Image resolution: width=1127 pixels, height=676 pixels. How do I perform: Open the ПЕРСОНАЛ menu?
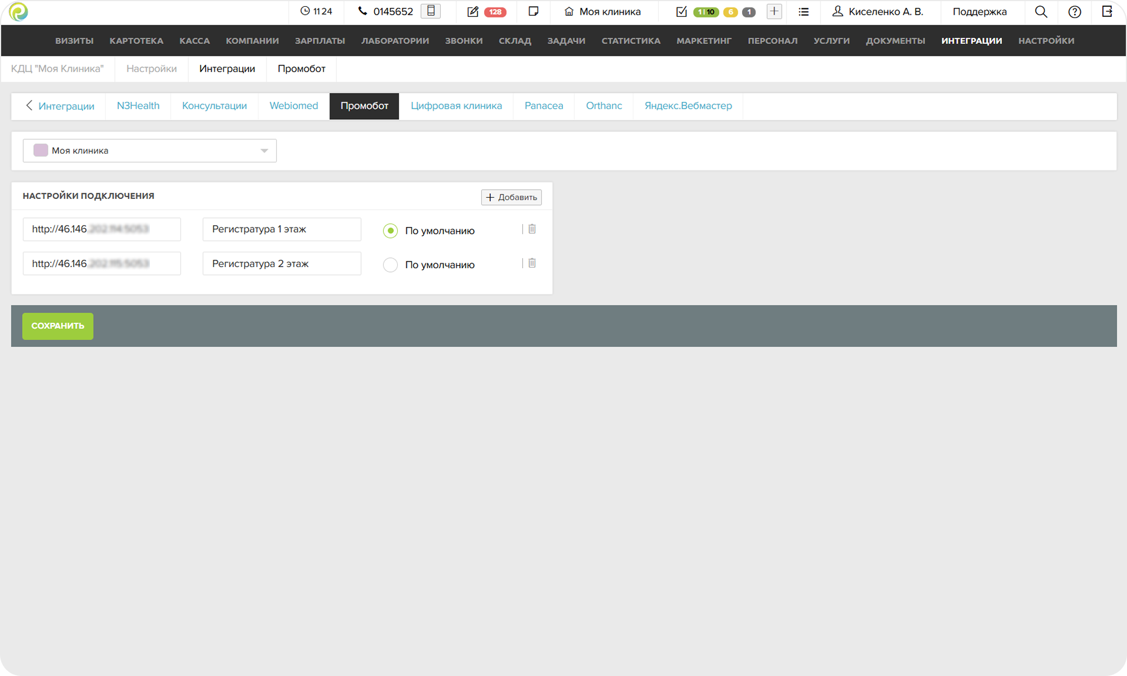(773, 41)
